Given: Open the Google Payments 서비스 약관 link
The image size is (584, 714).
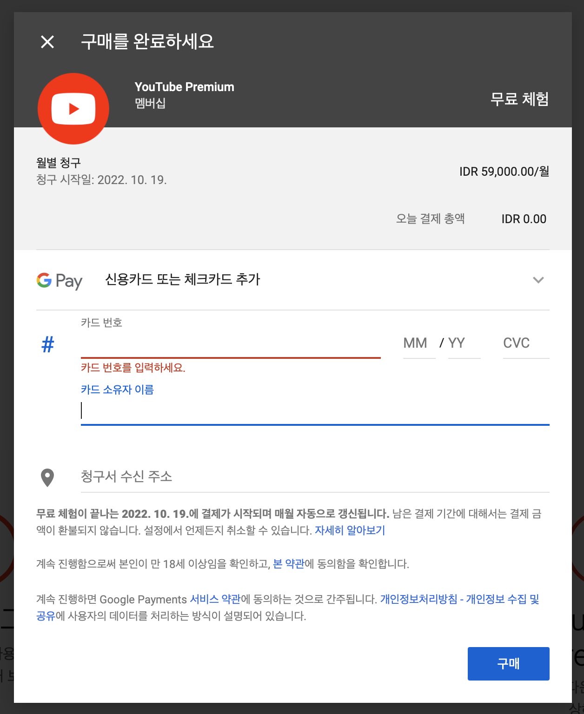Looking at the screenshot, I should 215,599.
